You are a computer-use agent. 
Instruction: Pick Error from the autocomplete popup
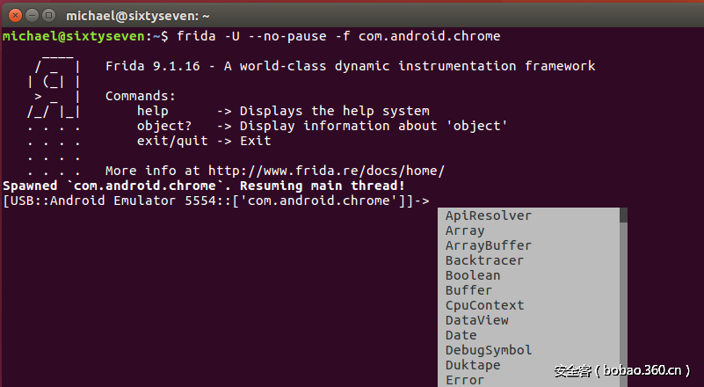[465, 380]
